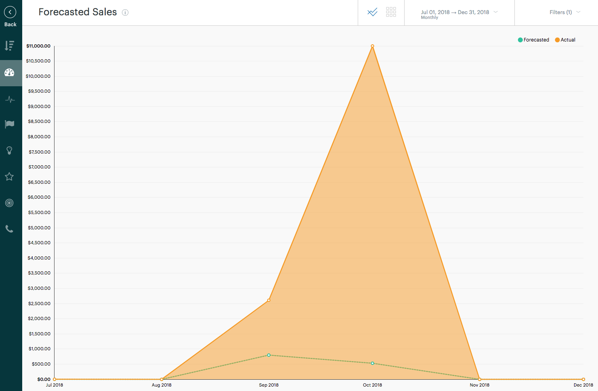Click the Actual data point for Oct 2018
The height and width of the screenshot is (391, 598).
pyautogui.click(x=372, y=46)
